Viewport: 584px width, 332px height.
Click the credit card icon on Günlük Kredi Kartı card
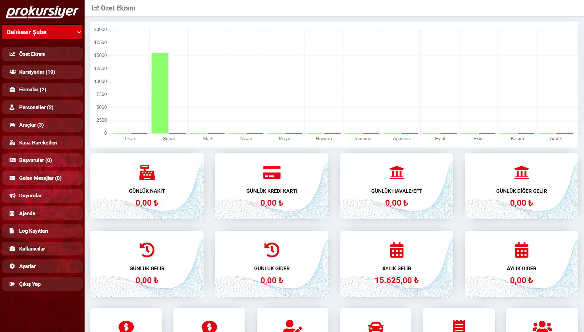click(x=272, y=172)
